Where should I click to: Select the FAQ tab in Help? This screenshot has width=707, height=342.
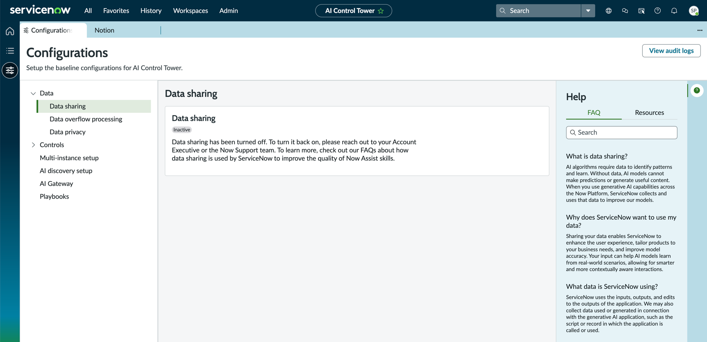click(594, 112)
